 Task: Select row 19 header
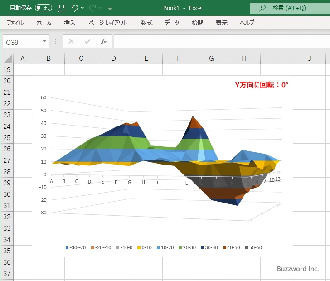(x=7, y=70)
